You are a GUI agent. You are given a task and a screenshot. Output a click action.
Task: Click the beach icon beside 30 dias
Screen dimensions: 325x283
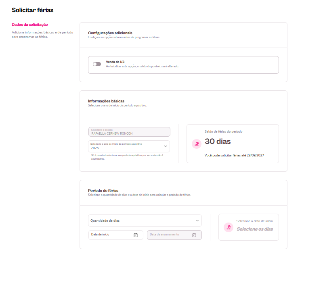[x=197, y=144]
